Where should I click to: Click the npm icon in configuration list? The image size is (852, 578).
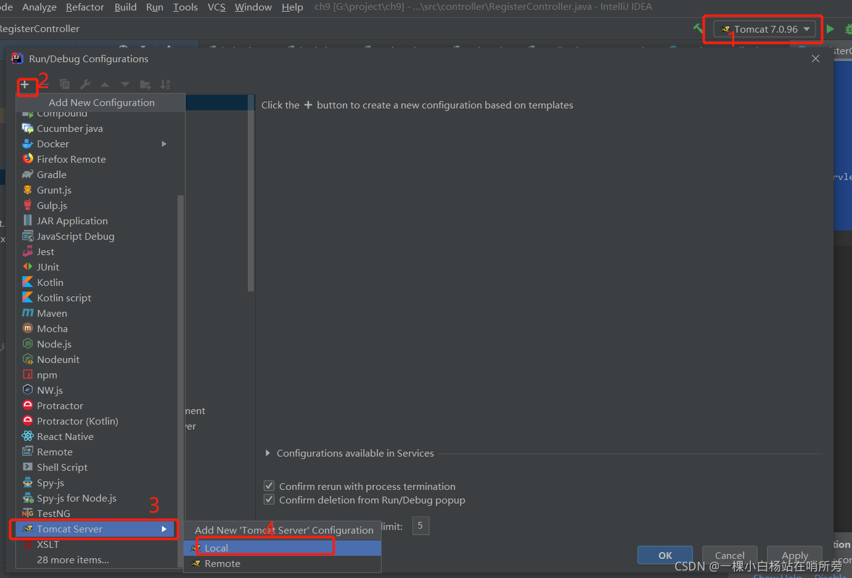click(x=28, y=375)
